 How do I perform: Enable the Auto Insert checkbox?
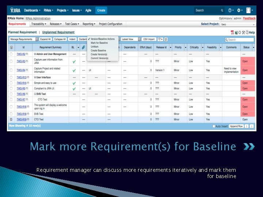click(x=214, y=126)
